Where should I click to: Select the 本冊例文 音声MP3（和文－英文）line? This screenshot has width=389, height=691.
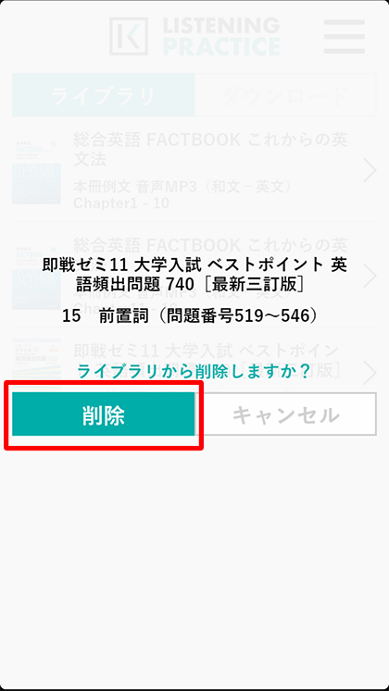click(183, 187)
